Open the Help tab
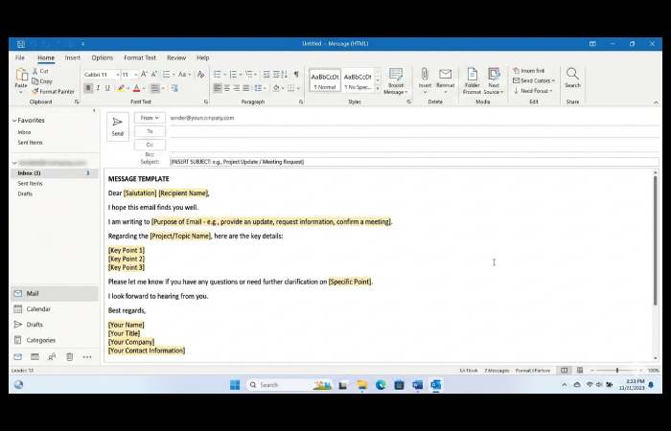The width and height of the screenshot is (671, 431). coord(203,57)
